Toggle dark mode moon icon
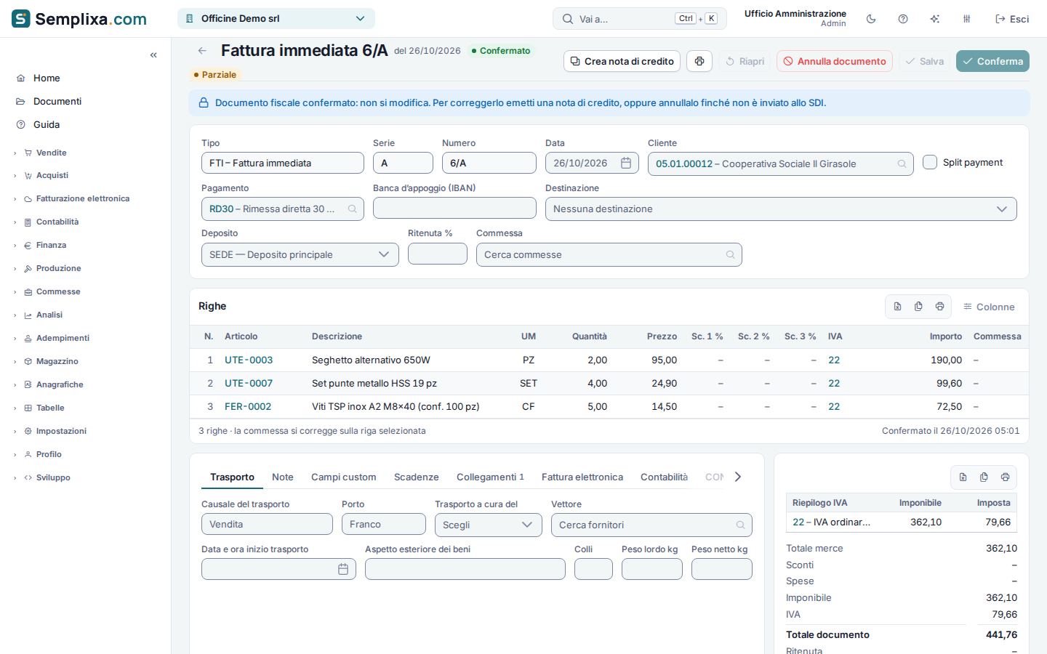Viewport: 1047px width, 654px height. tap(871, 19)
